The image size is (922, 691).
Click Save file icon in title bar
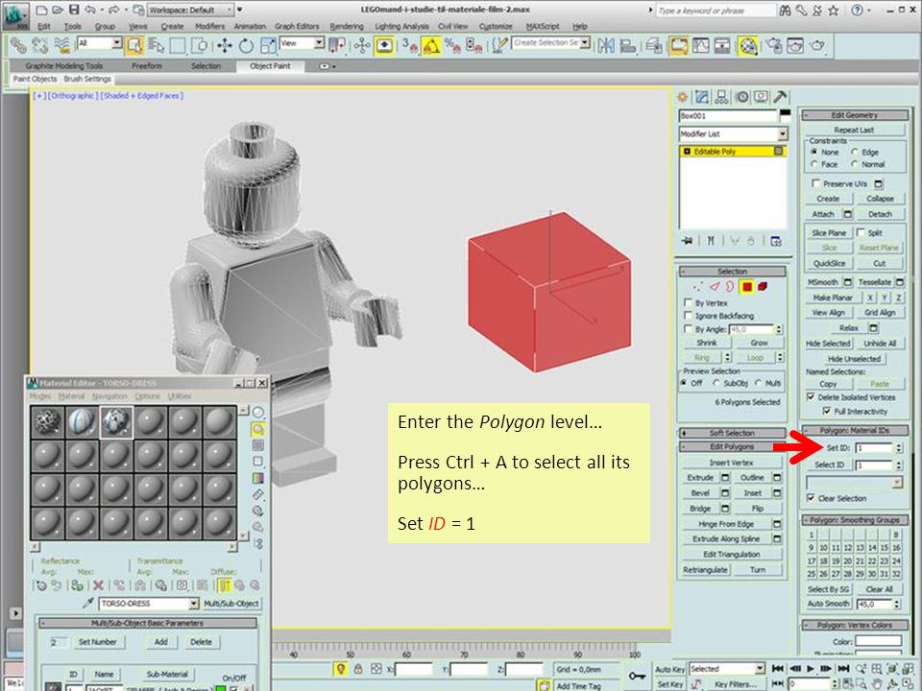74,10
